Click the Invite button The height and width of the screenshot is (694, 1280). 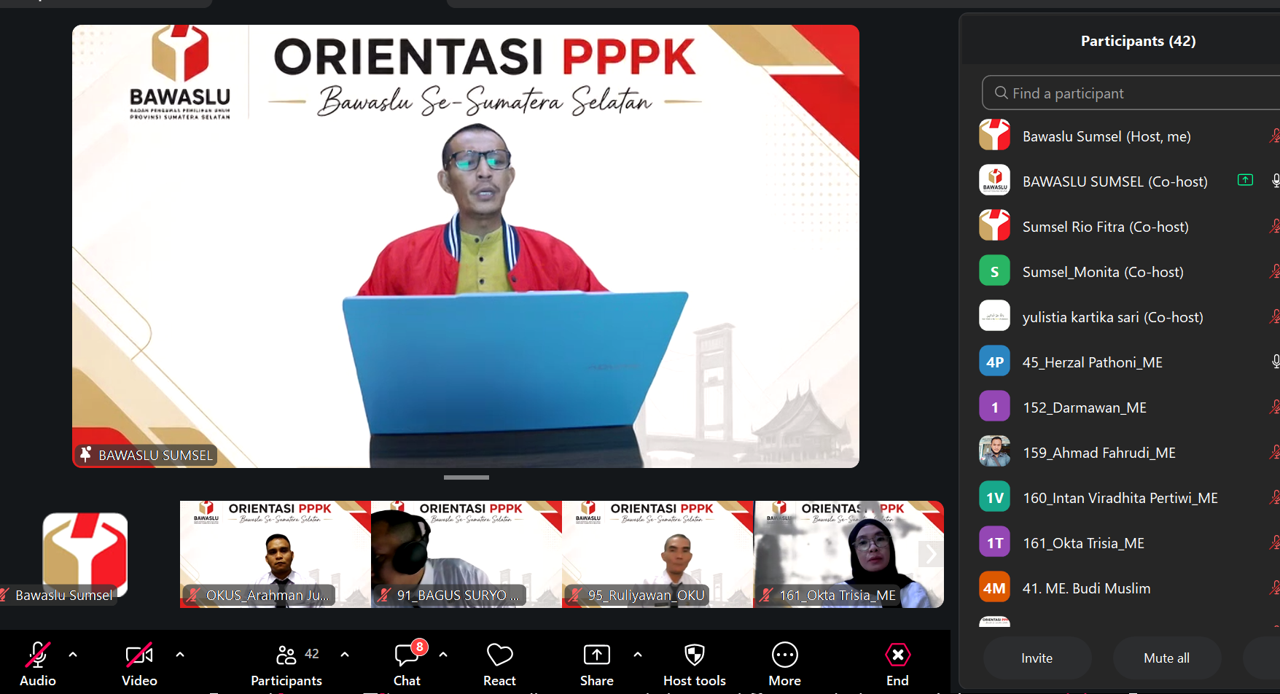[1037, 658]
